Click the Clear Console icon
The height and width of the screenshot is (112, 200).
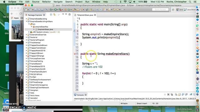[x=176, y=95]
